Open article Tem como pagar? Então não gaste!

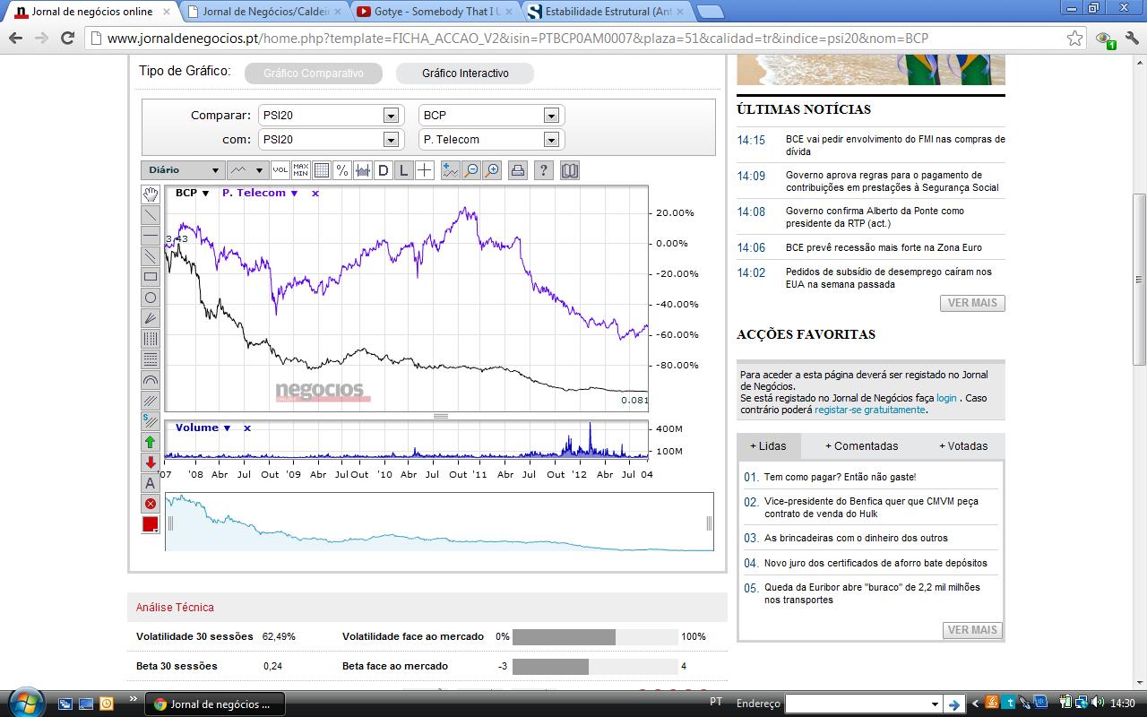(840, 478)
